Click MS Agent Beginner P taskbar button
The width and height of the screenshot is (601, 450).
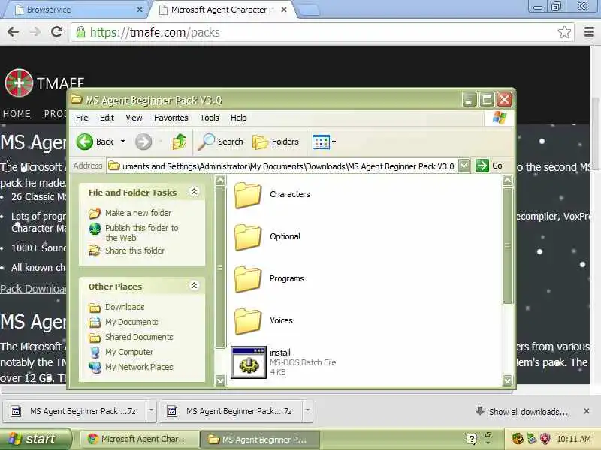260,439
